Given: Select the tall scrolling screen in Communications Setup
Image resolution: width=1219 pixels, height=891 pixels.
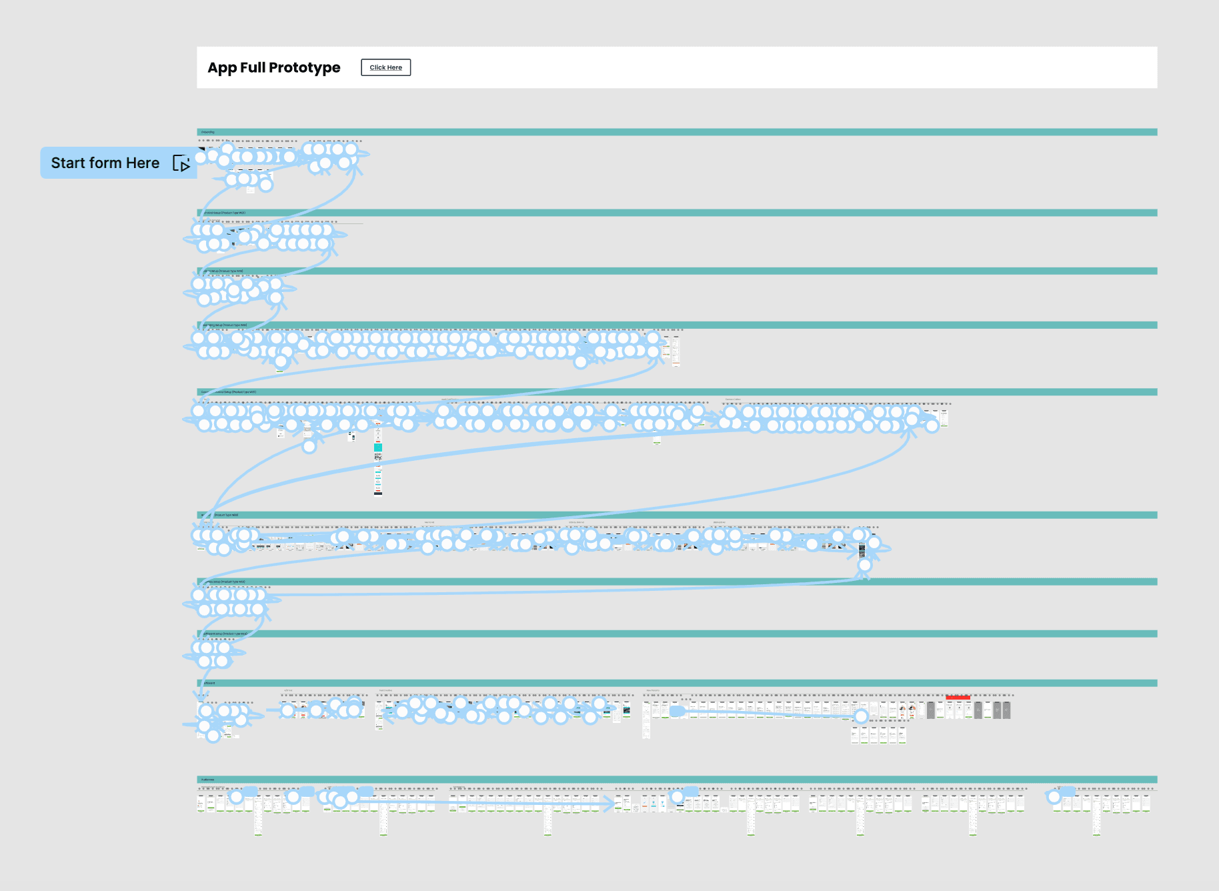Looking at the screenshot, I should 378,467.
